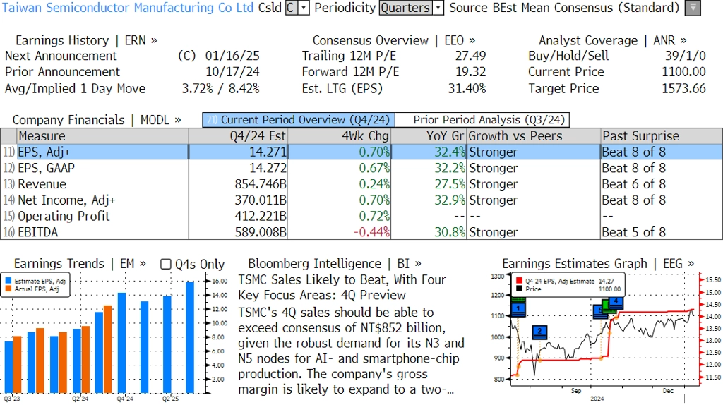Open the Periodicity Quarters dropdown
This screenshot has height=405, width=723.
tap(412, 8)
